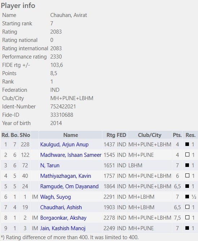
Task: Click the Name column header
Action: pyautogui.click(x=71, y=135)
